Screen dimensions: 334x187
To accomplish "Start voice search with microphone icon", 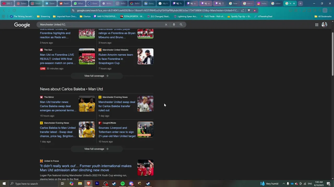I will coord(174,25).
